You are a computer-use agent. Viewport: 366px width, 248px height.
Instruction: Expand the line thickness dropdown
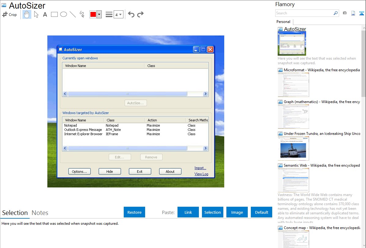tap(119, 14)
